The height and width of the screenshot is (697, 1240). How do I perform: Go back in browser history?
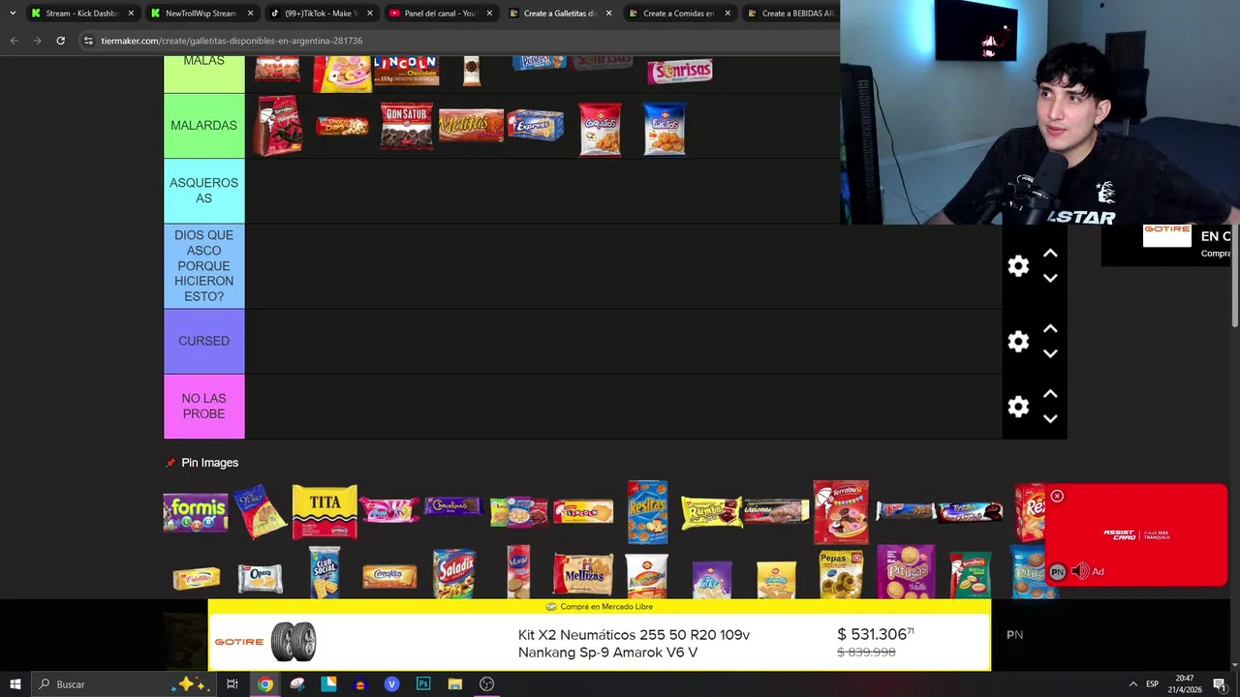14,41
